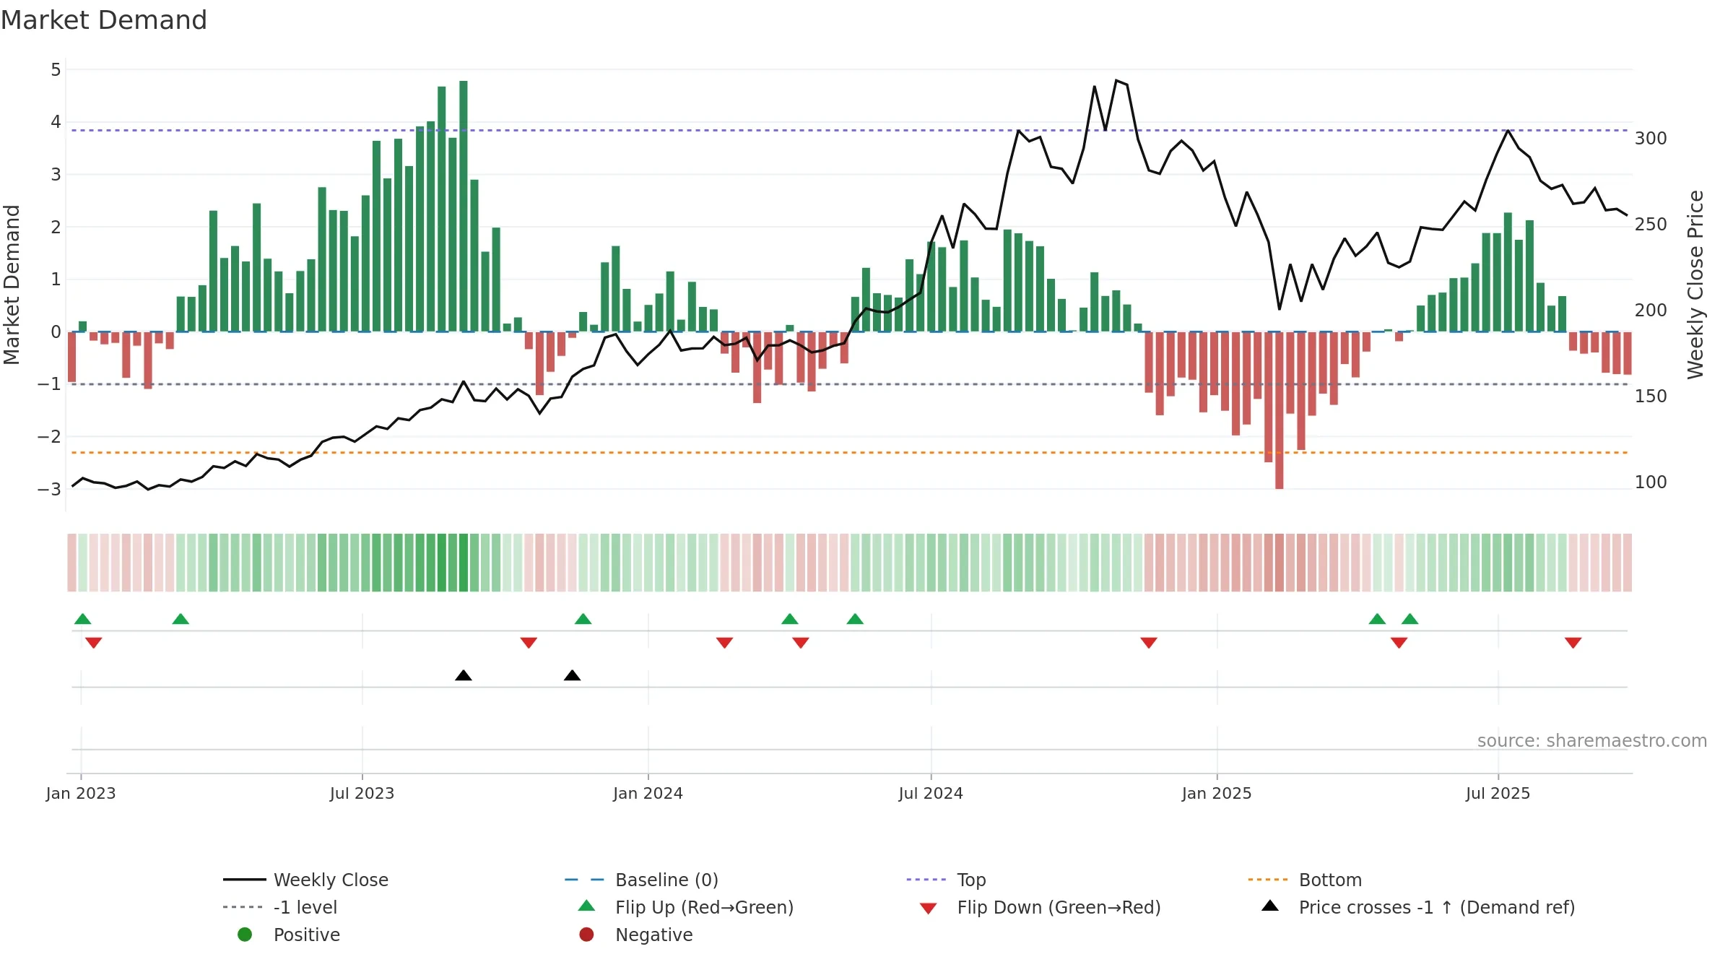Click the green Positive legend dot
1733x975 pixels.
click(245, 935)
